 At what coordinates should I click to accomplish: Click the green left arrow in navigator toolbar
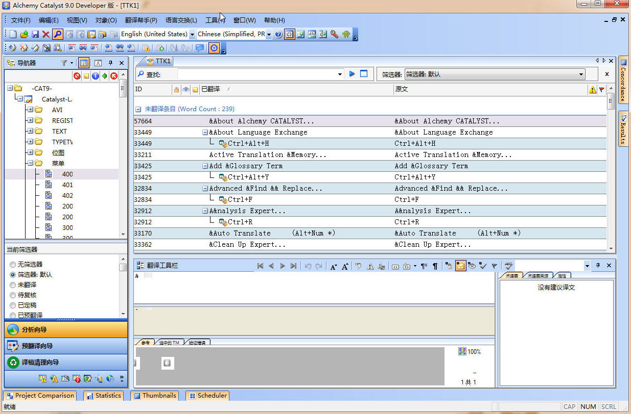104,76
